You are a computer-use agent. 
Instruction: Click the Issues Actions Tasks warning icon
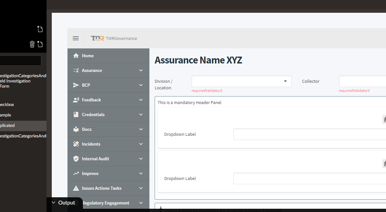point(76,188)
